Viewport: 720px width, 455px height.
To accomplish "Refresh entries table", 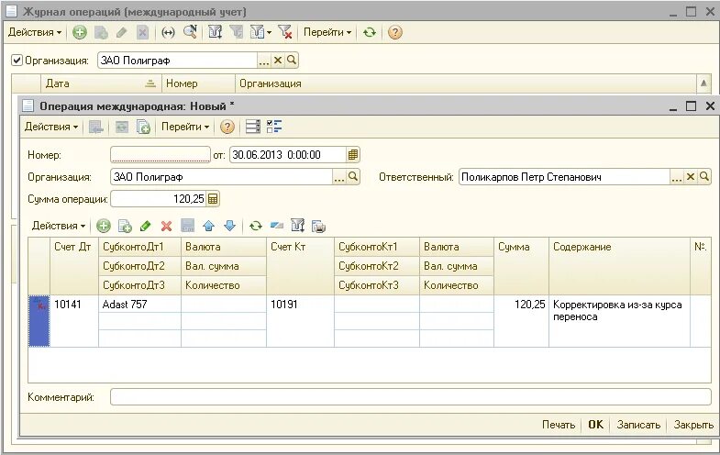I will click(x=256, y=226).
